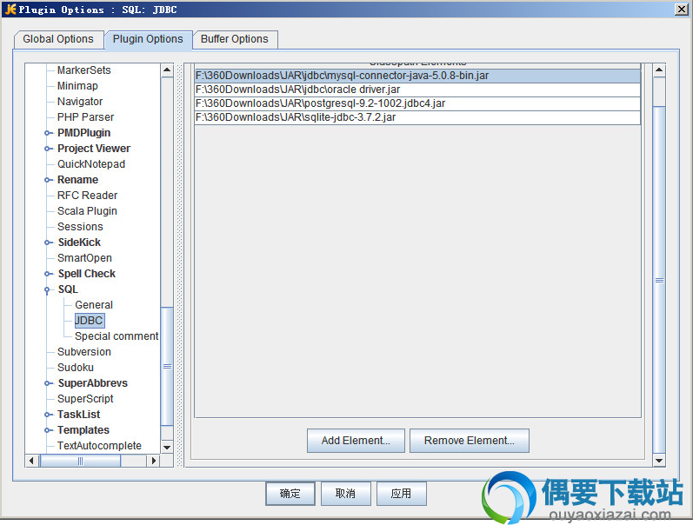Expand the SideKick tree node

click(47, 243)
